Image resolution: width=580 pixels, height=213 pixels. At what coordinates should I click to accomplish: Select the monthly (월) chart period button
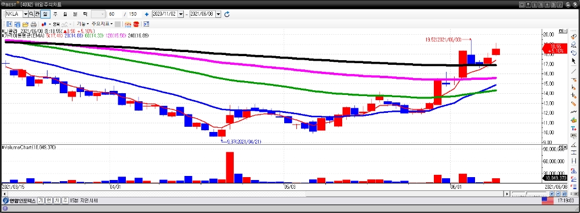click(65, 14)
